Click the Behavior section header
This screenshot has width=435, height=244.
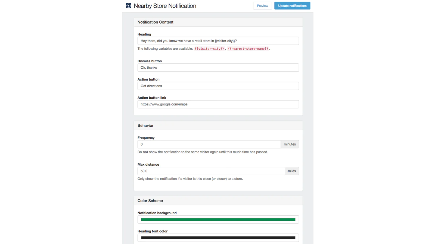[145, 126]
